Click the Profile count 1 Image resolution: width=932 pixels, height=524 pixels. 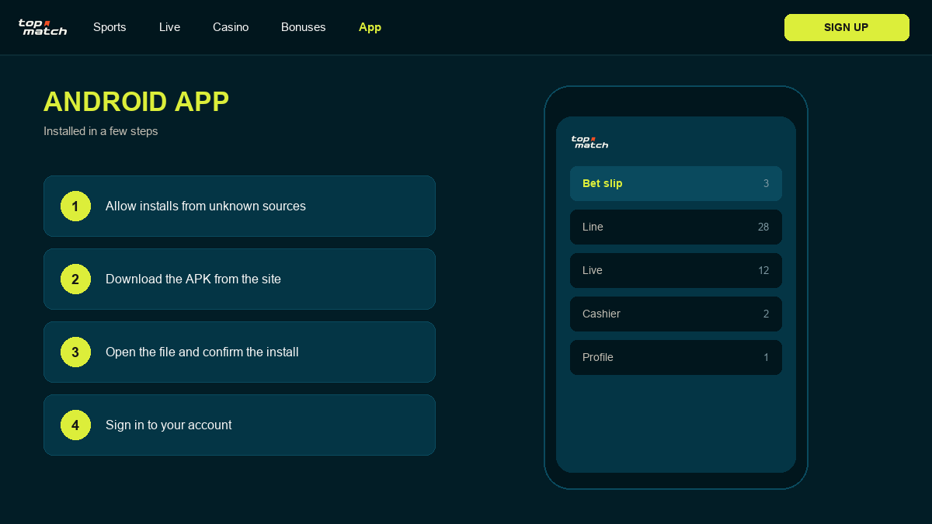(766, 358)
